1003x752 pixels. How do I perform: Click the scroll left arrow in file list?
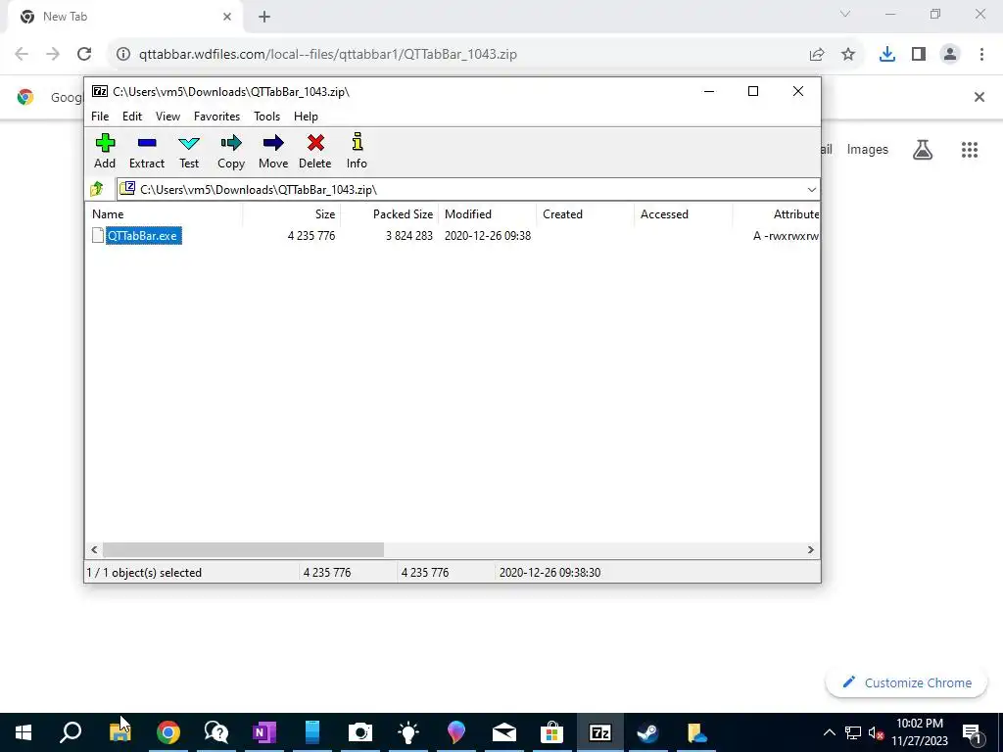(x=95, y=550)
